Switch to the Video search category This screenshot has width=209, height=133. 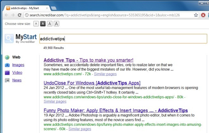point(17,72)
